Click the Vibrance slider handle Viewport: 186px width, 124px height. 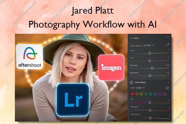152,68
